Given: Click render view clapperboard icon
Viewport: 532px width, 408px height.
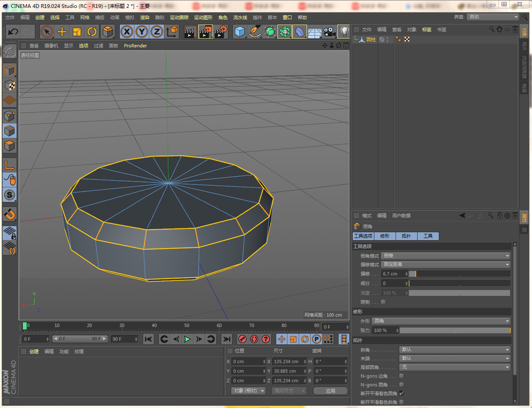Looking at the screenshot, I should tap(190, 32).
